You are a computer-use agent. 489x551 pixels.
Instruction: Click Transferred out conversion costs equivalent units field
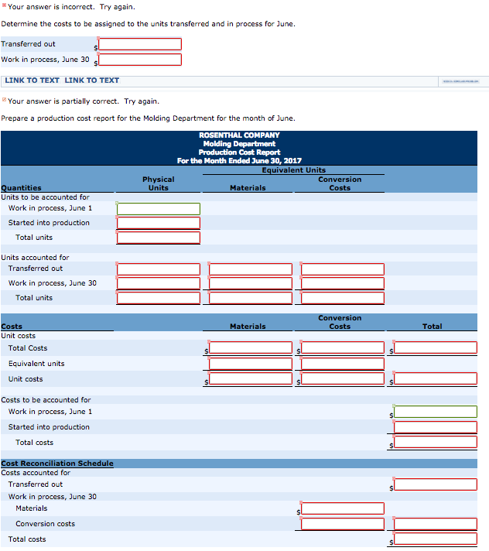343,269
